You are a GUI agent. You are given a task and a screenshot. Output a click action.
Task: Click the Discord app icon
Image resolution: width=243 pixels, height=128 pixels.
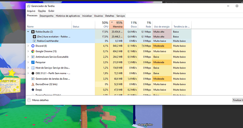click(33, 46)
